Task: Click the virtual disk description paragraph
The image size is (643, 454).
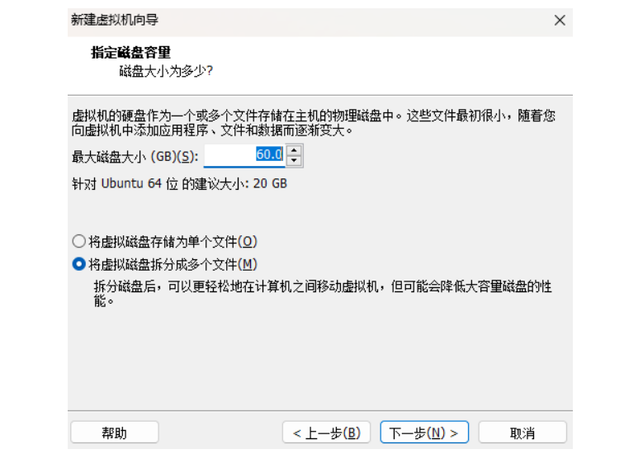Action: click(314, 123)
